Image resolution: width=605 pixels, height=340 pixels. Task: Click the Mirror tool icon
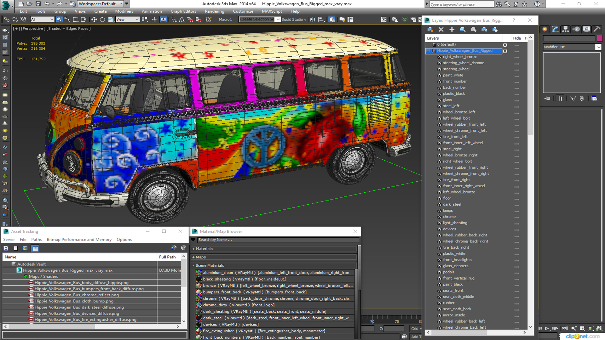[313, 20]
